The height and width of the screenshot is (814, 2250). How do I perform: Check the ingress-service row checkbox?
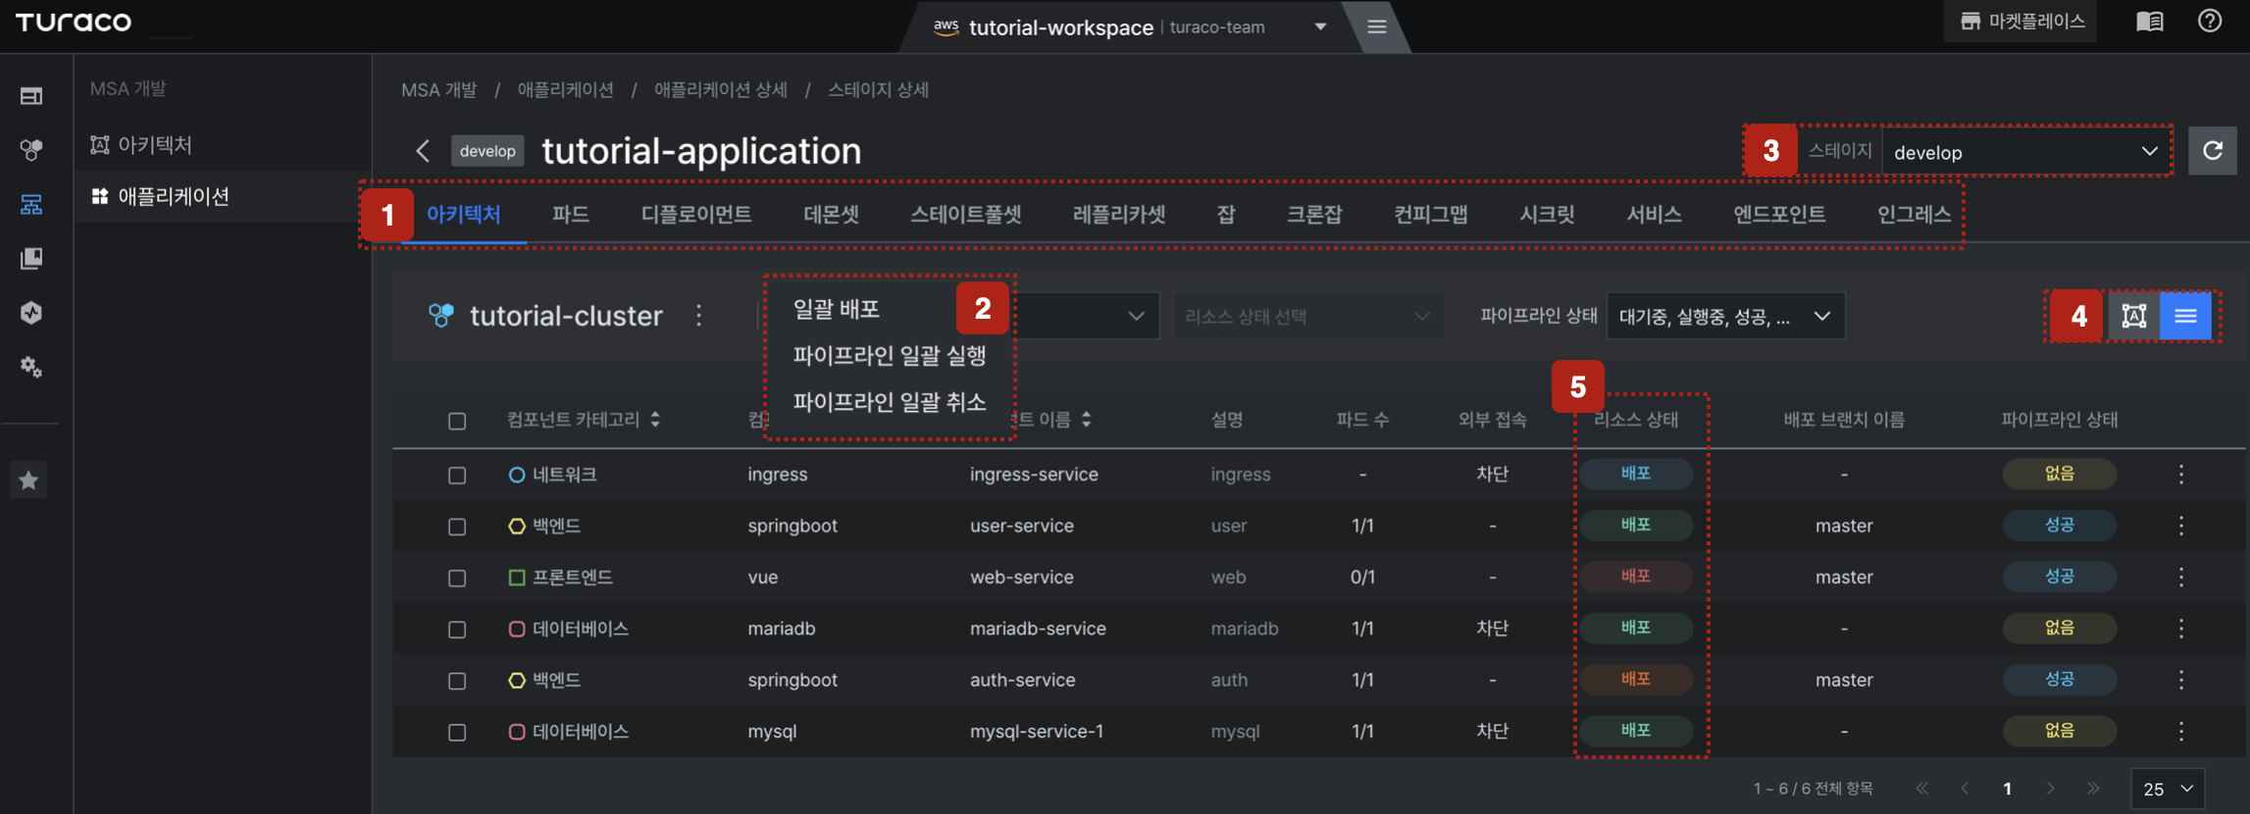[457, 475]
